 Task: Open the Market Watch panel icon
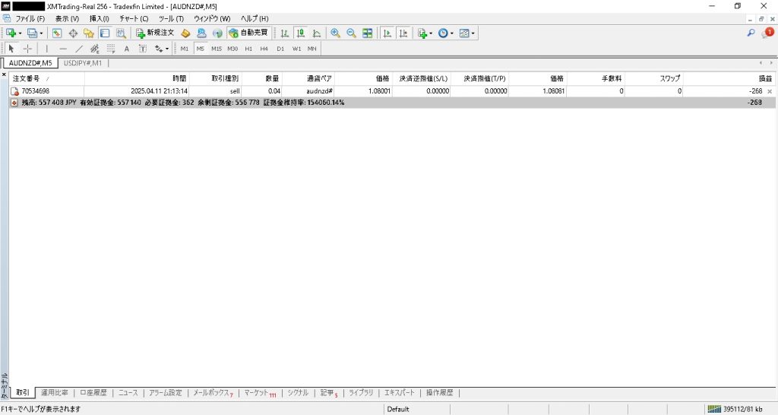[x=57, y=33]
